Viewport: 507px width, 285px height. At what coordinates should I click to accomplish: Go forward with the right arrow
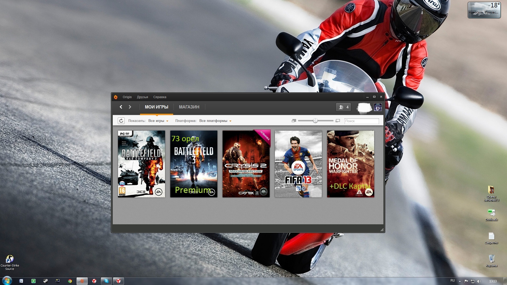(130, 107)
